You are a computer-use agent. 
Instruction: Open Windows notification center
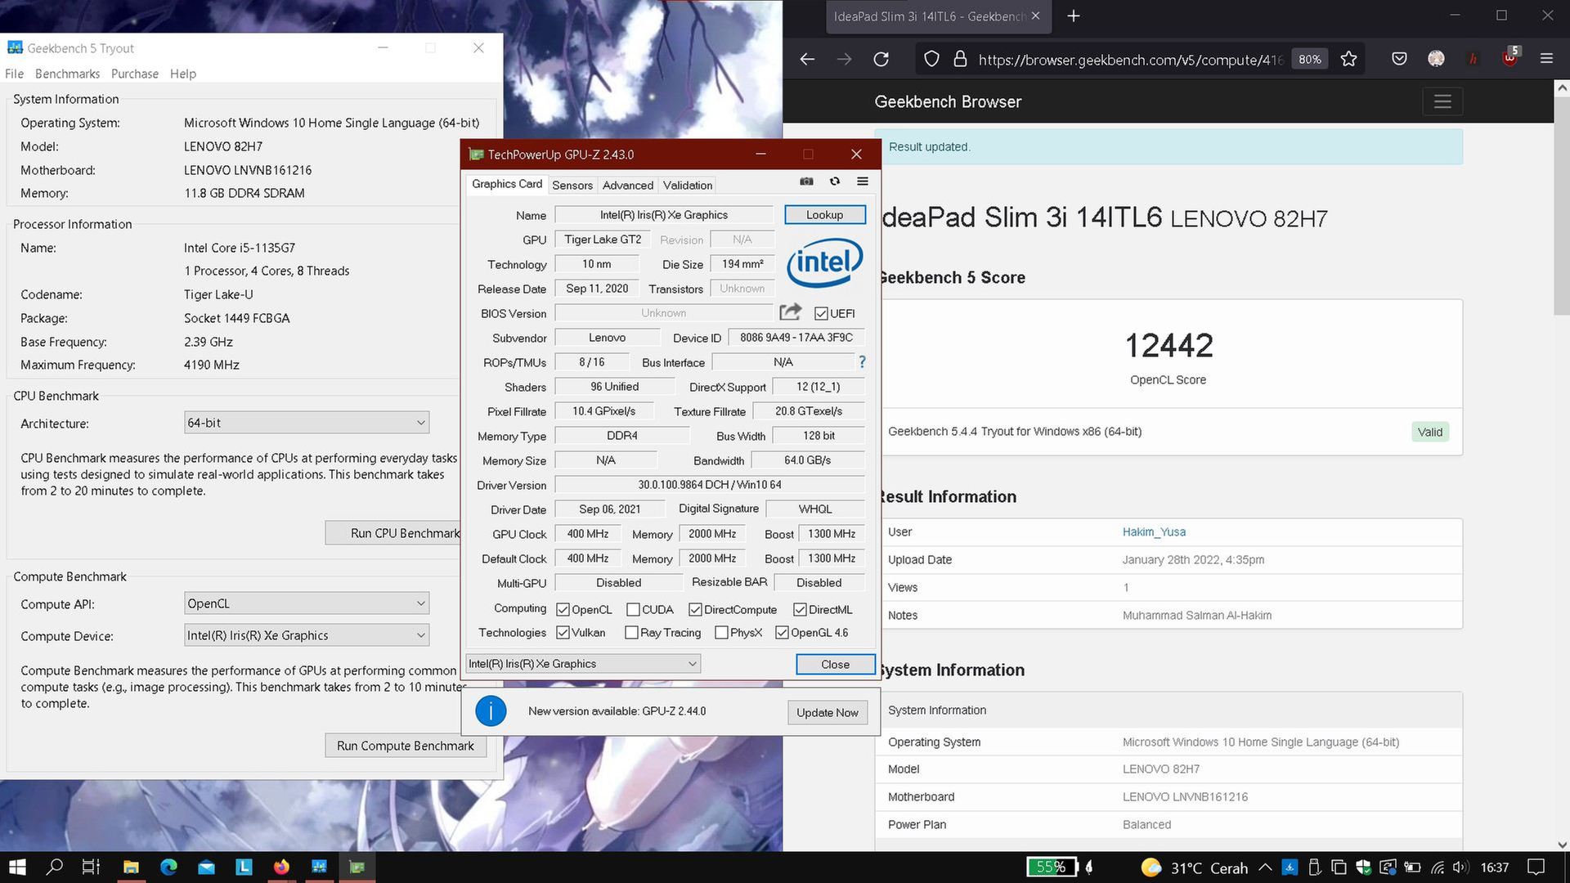(1536, 867)
